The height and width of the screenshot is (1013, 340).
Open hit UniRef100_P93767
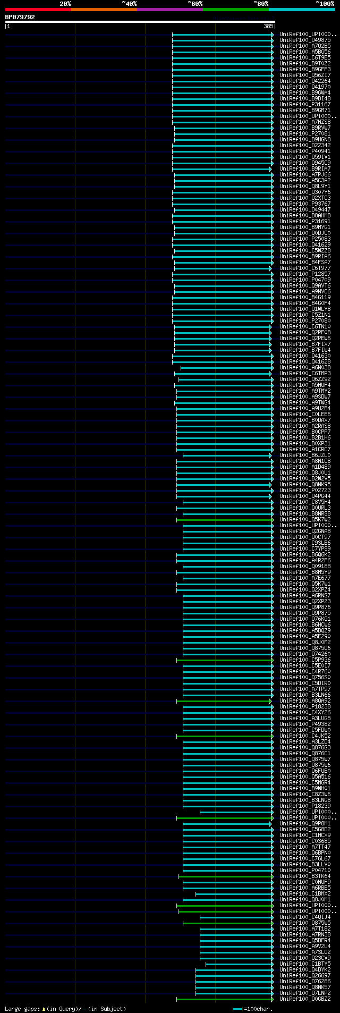305,204
